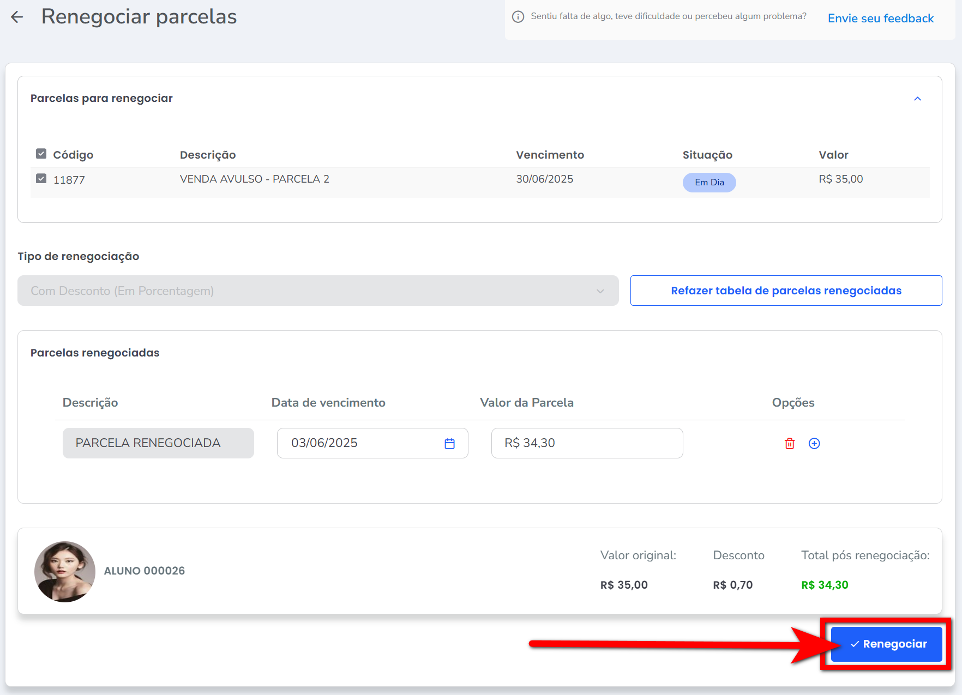Click the 'Renegociar' confirm button

pyautogui.click(x=886, y=644)
